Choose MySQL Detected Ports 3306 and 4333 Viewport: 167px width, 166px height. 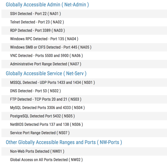(47, 108)
